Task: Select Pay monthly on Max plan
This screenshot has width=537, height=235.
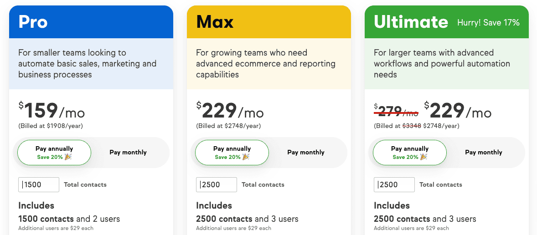Action: 306,153
